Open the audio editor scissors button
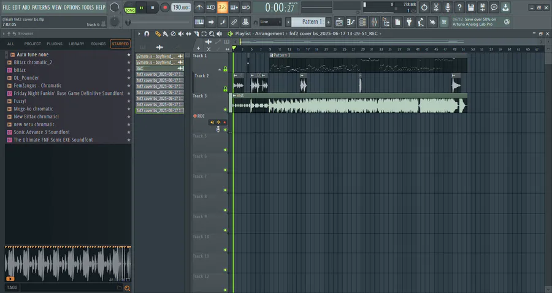The image size is (552, 293). tap(436, 7)
